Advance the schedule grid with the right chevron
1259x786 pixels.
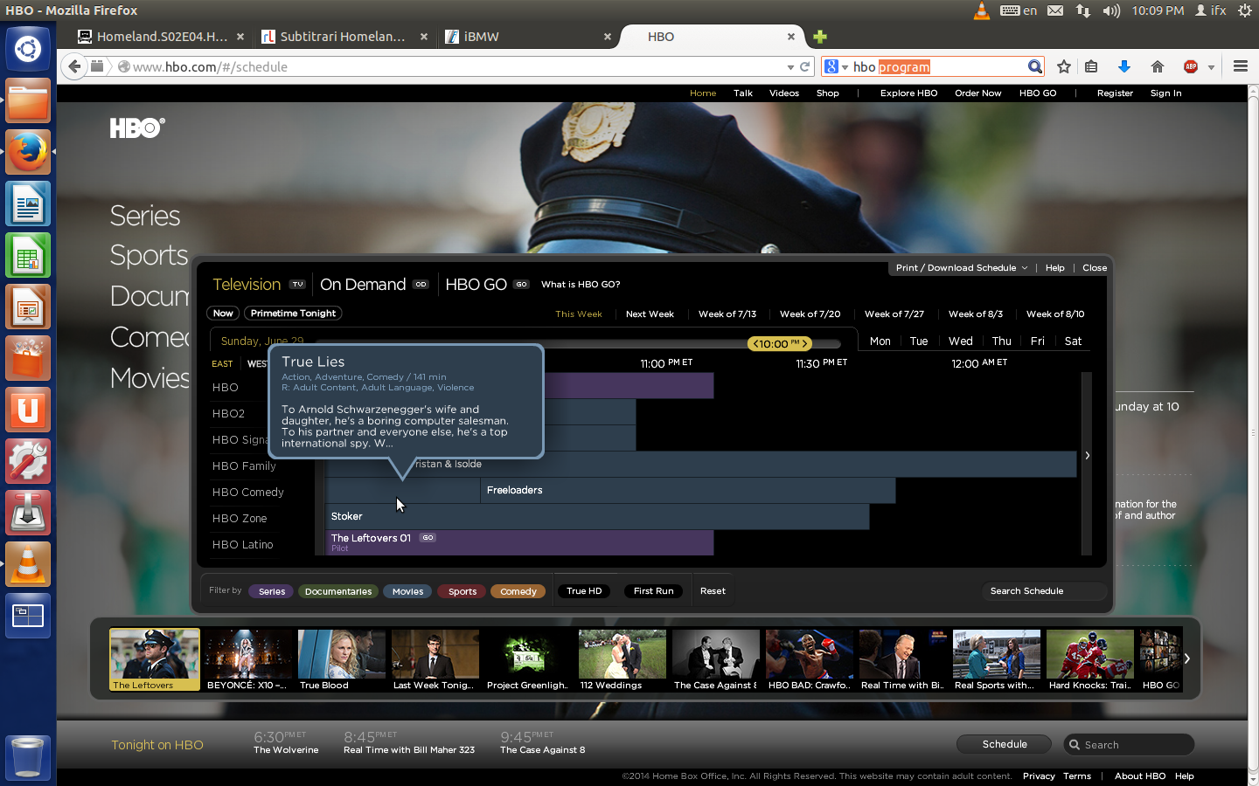(1087, 455)
